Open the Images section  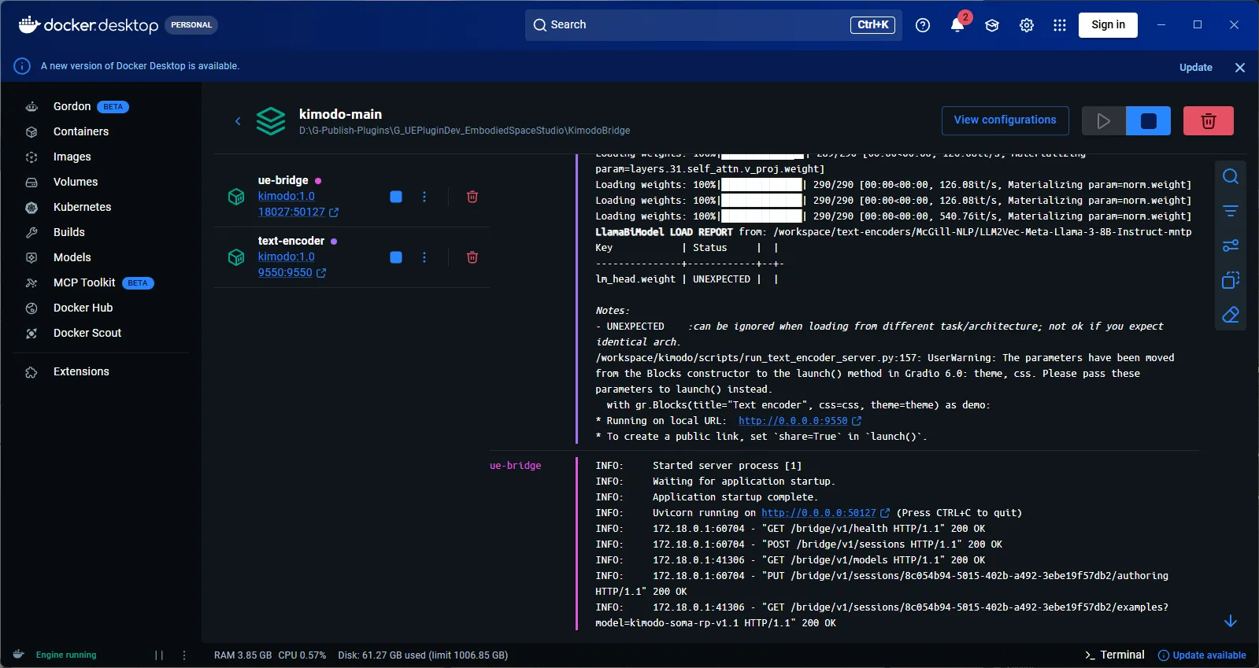pyautogui.click(x=72, y=157)
